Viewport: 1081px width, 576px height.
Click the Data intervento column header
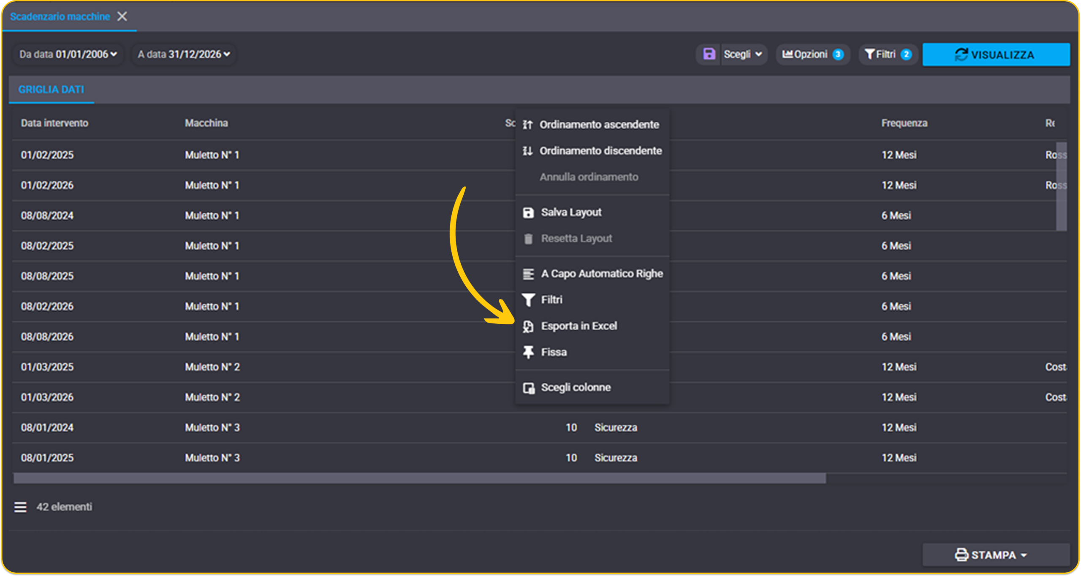point(54,123)
